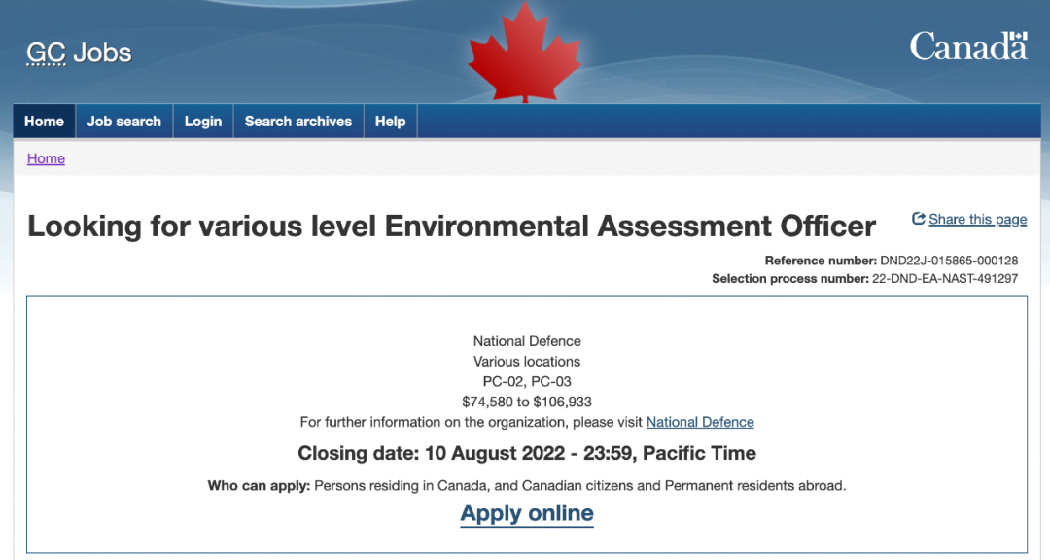Image resolution: width=1050 pixels, height=560 pixels.
Task: Select reference number DND22J-015865-000128
Action: tap(949, 261)
